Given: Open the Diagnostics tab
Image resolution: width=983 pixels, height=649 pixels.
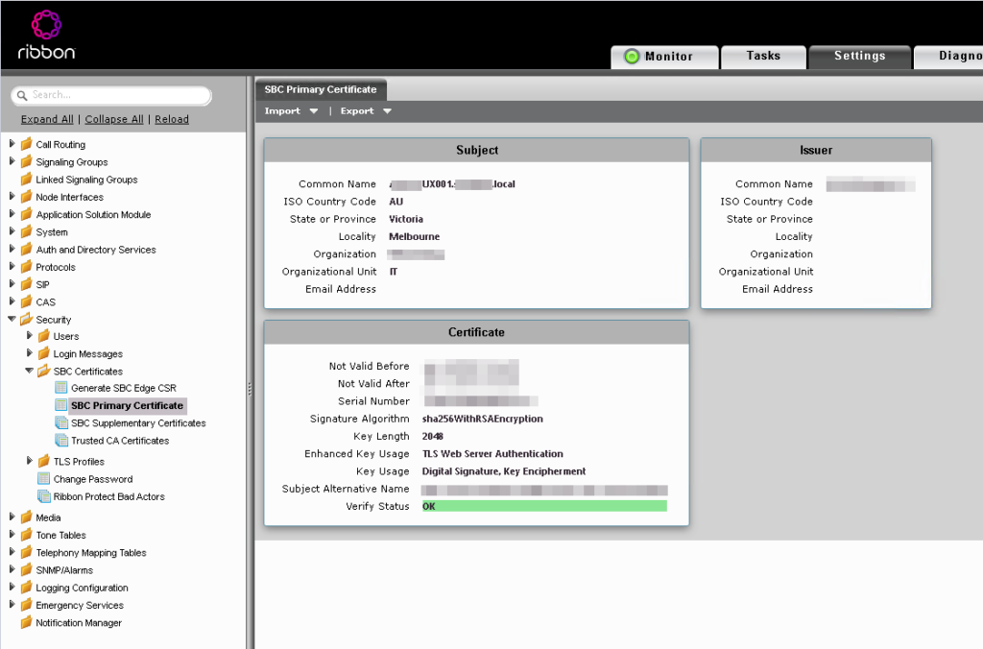Looking at the screenshot, I should [948, 57].
